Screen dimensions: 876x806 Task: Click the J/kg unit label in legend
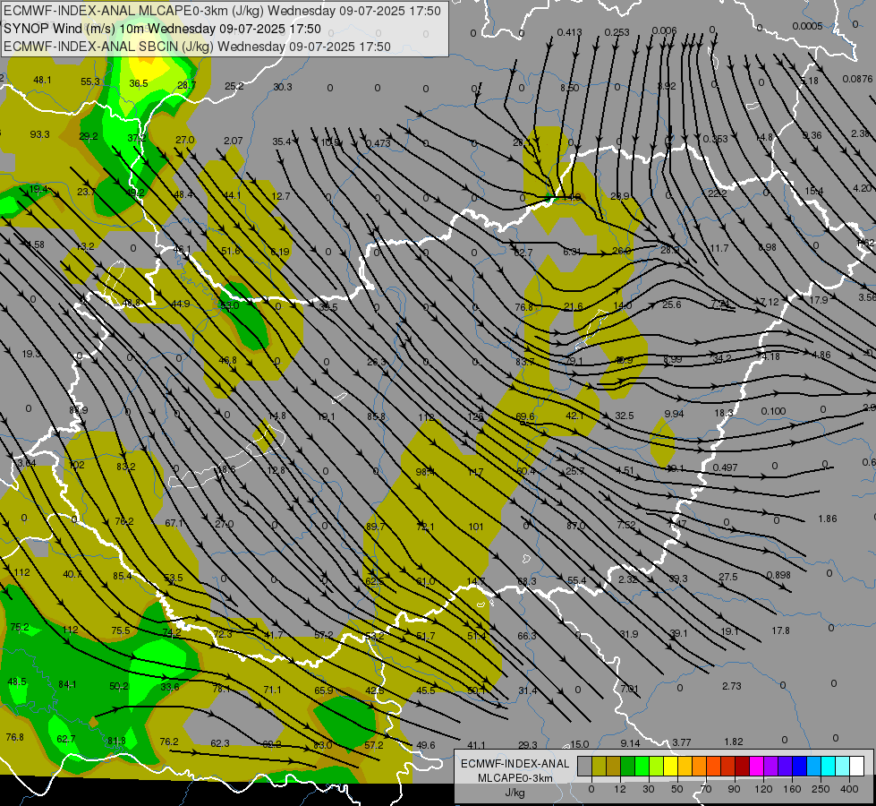[x=515, y=793]
